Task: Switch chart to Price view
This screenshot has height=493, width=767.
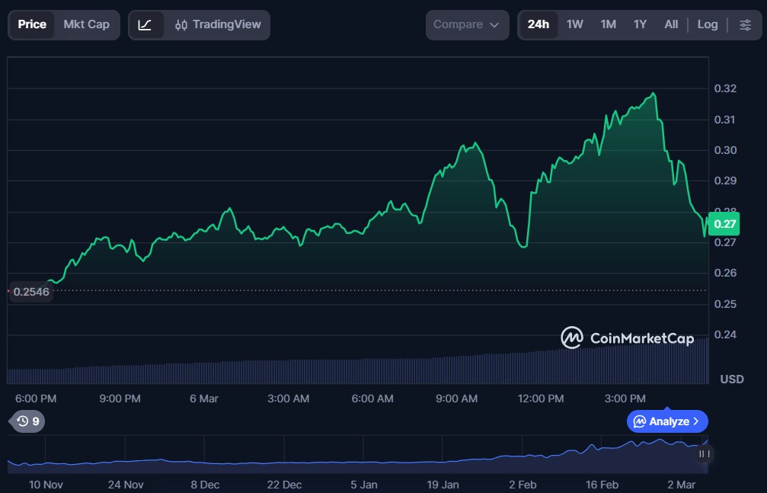Action: (32, 24)
